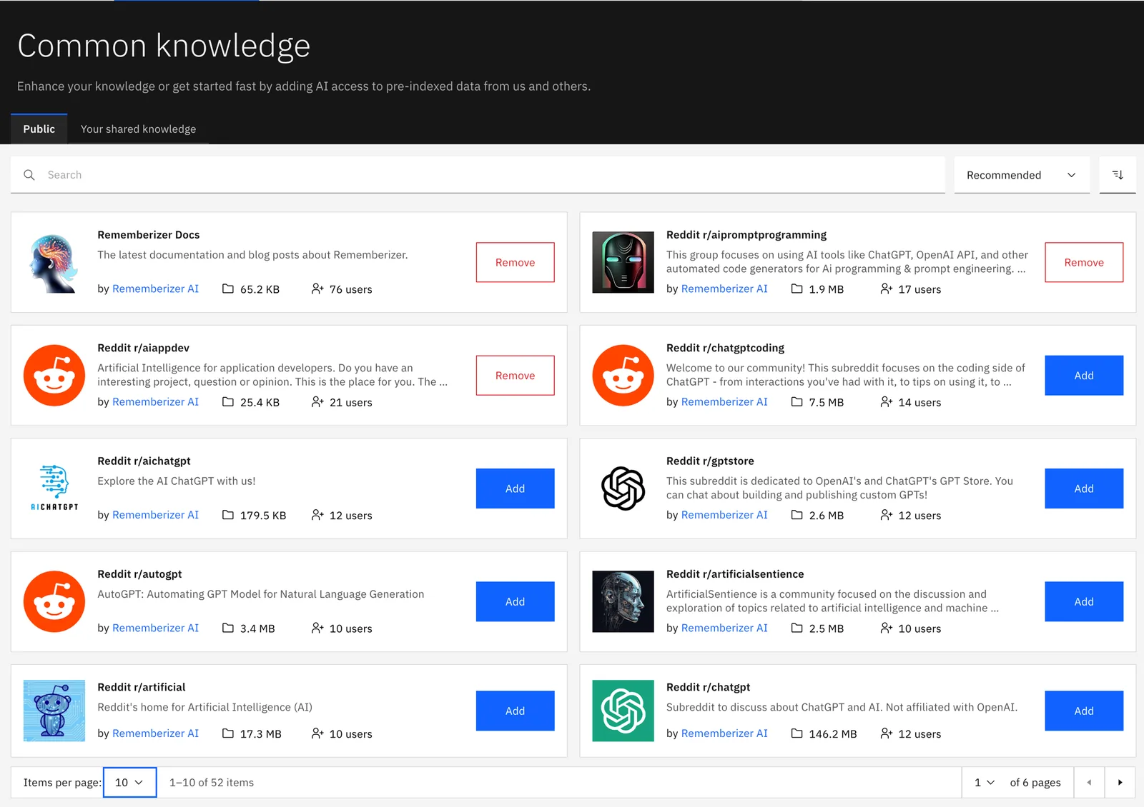This screenshot has width=1144, height=807.
Task: Click users icon next to 76 users
Action: pos(317,289)
